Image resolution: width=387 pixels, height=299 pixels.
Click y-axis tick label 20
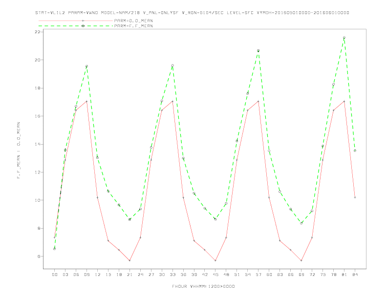pyautogui.click(x=38, y=60)
